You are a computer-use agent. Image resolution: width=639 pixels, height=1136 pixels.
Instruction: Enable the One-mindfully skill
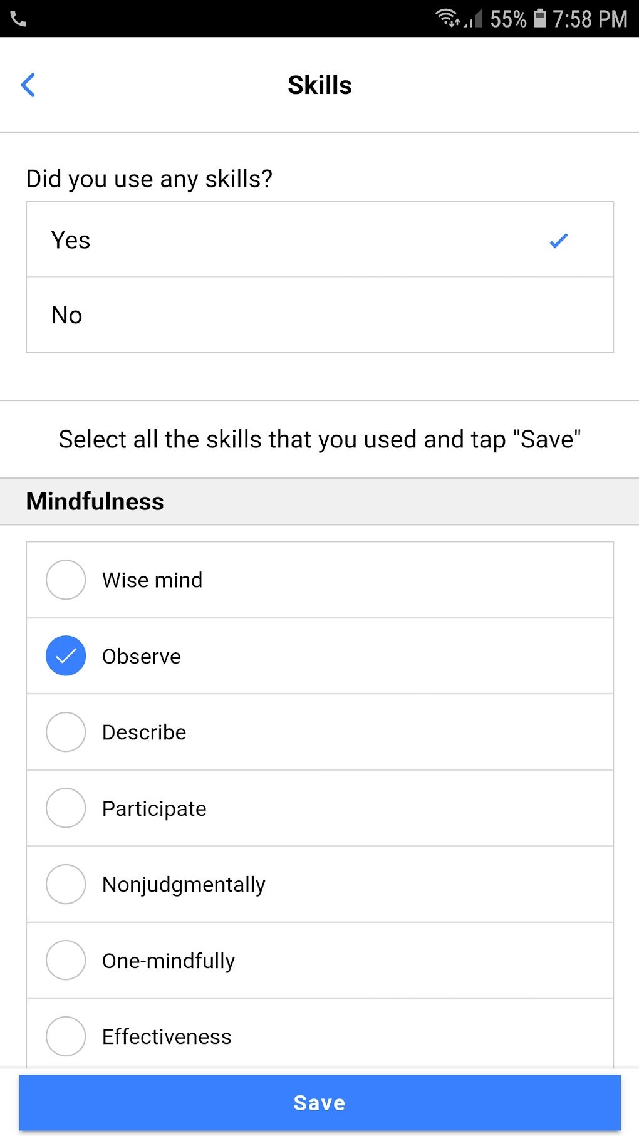pos(65,960)
